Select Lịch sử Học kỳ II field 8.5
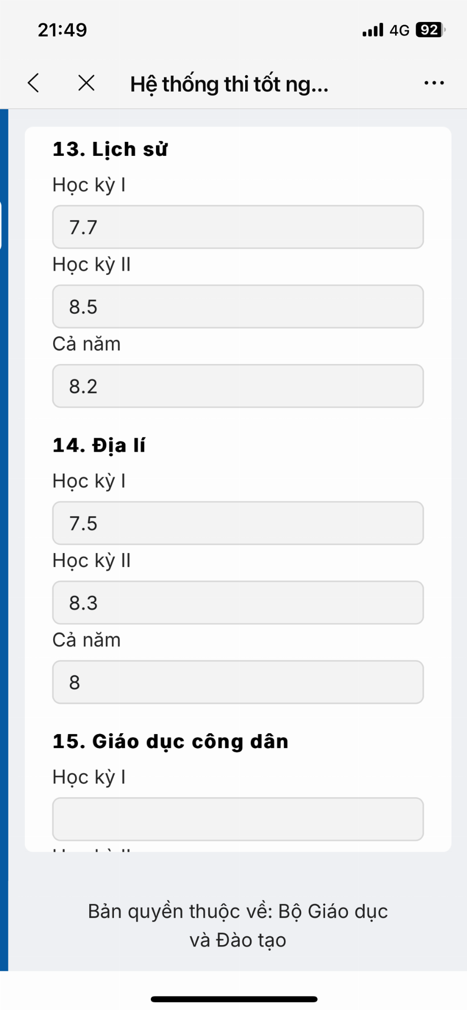Image resolution: width=467 pixels, height=1010 pixels. [x=238, y=306]
